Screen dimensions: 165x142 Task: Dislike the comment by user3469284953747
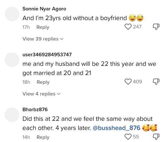tap(156, 82)
